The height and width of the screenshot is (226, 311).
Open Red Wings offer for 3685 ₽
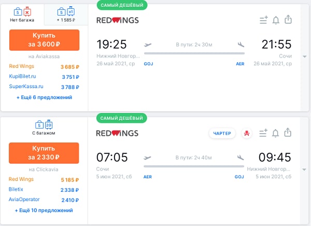point(44,66)
